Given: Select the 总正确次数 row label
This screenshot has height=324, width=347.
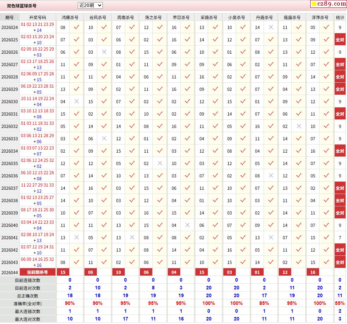Looking at the screenshot, I should pos(28,296).
